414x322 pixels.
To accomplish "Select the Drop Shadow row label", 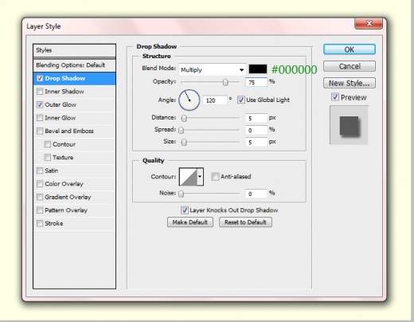I will click(65, 78).
